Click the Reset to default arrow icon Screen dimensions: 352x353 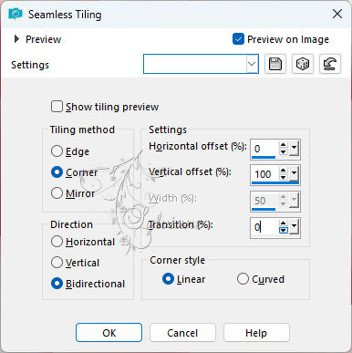[x=330, y=64]
